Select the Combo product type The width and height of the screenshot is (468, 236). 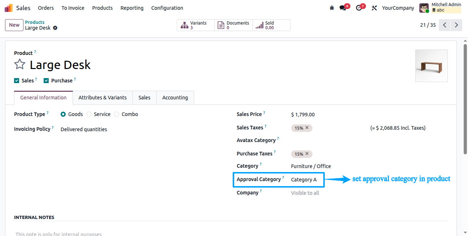click(x=117, y=114)
